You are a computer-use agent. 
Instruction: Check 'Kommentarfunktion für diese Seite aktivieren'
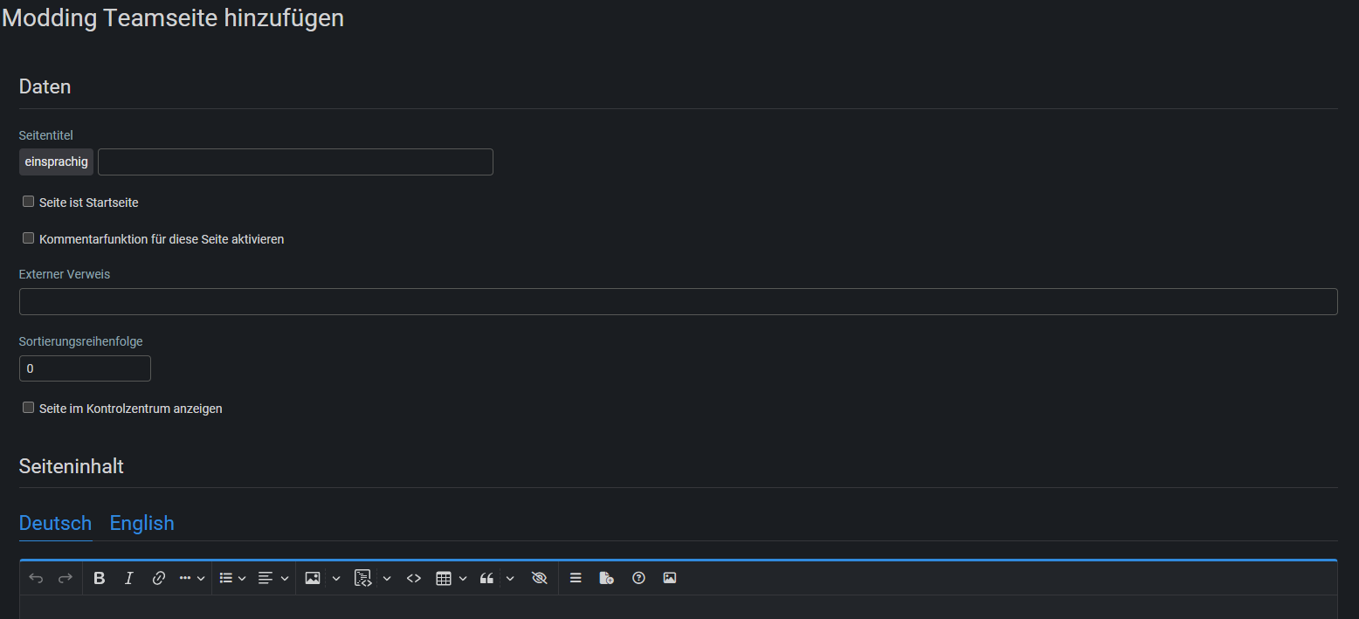point(28,238)
